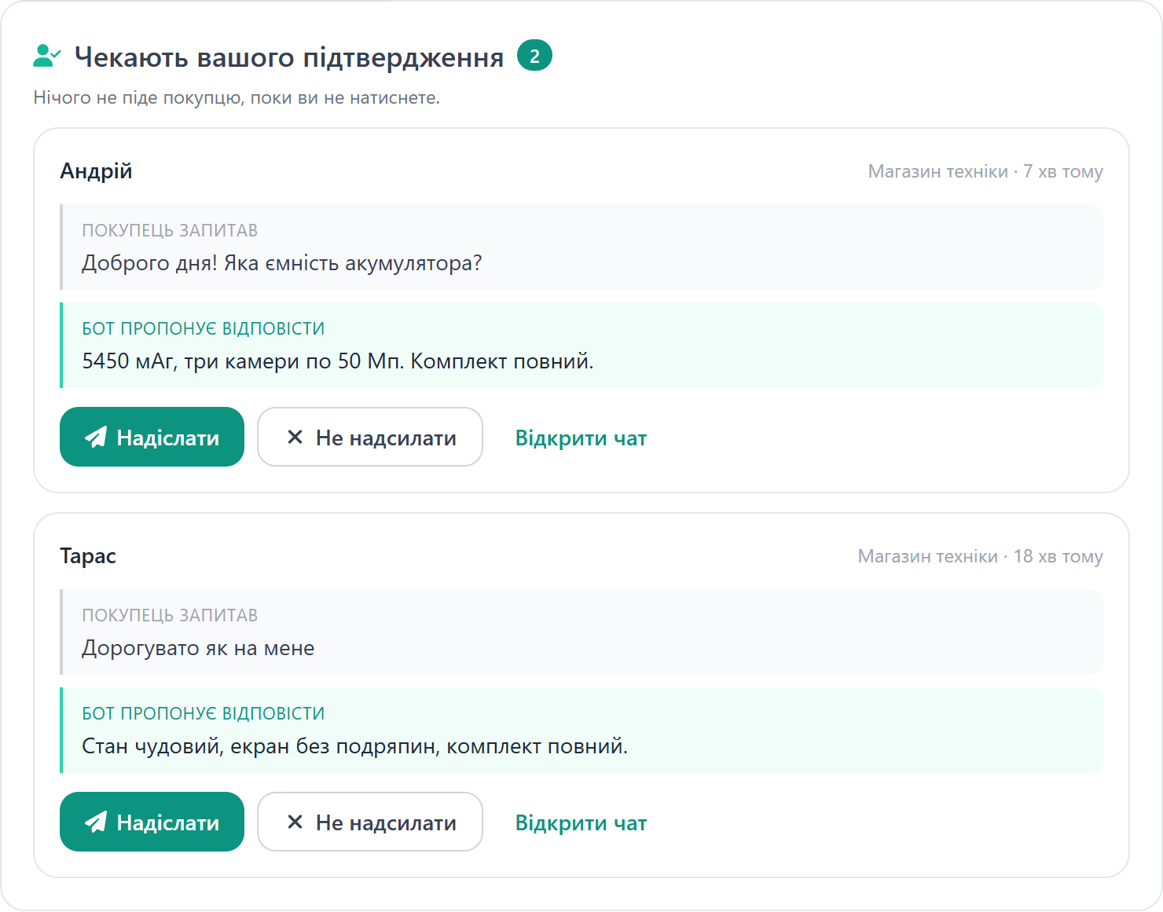Click 'ПОКУПЕЦЬ ЗАПИТАВ' label in Тарас card
Image resolution: width=1163 pixels, height=912 pixels.
pos(170,615)
